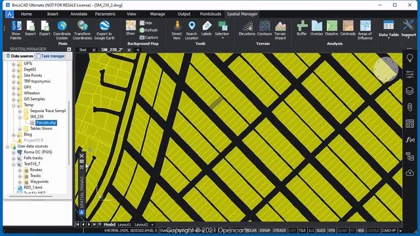Refresh the background map
Viewport: 420px width, 236px height.
click(x=149, y=30)
